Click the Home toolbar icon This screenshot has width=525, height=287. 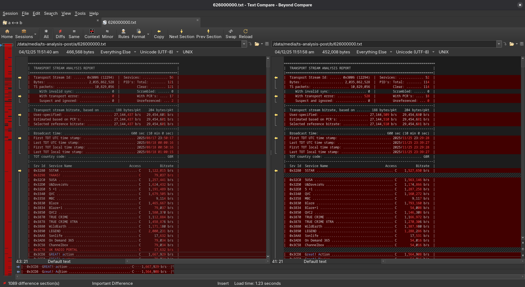[7, 34]
